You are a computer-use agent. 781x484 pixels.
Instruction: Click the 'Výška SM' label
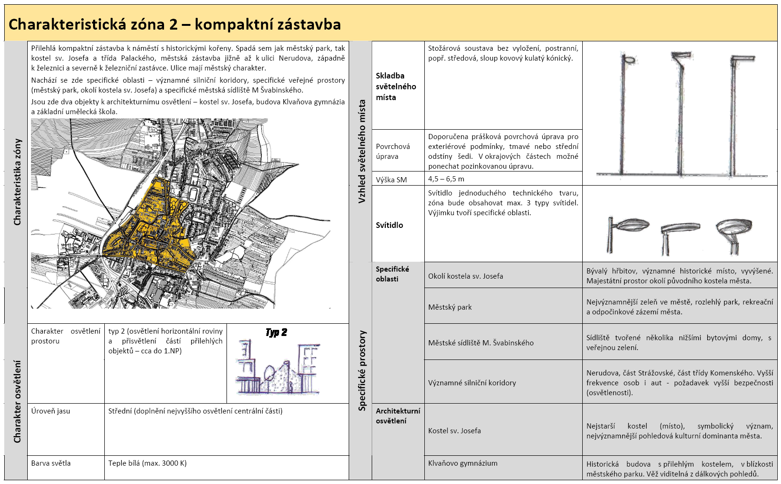(x=391, y=180)
